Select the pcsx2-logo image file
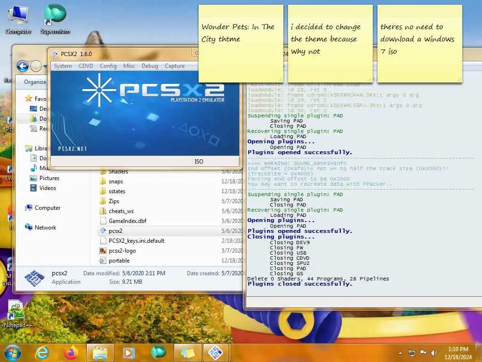This screenshot has height=362, width=482. (118, 250)
